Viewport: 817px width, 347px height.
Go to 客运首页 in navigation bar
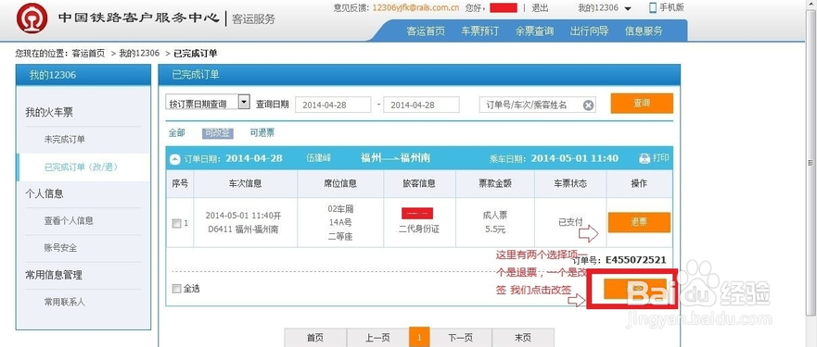click(x=426, y=31)
